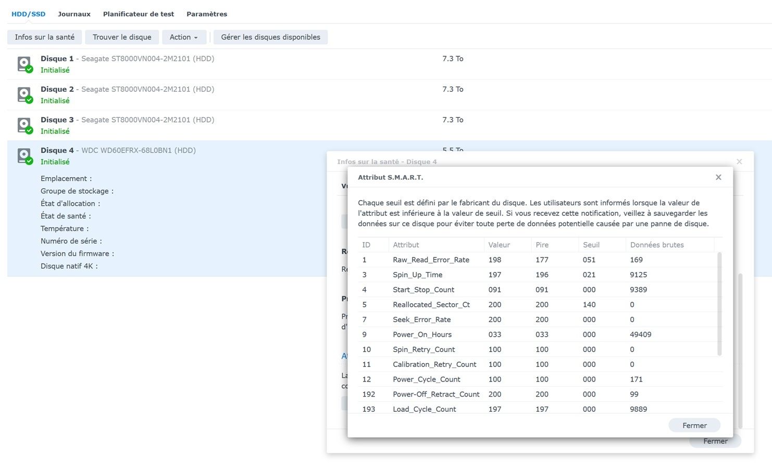
Task: Sort by the Pire column header
Action: (x=555, y=245)
